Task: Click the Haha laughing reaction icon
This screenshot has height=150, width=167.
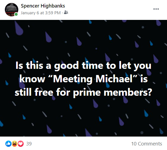Action: pos(15,144)
